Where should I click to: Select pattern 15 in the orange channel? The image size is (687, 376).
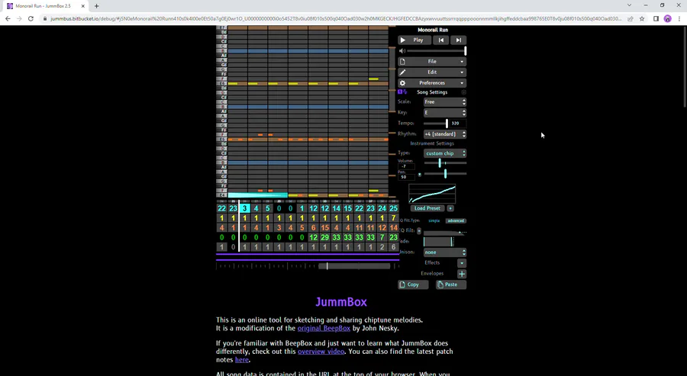click(324, 227)
